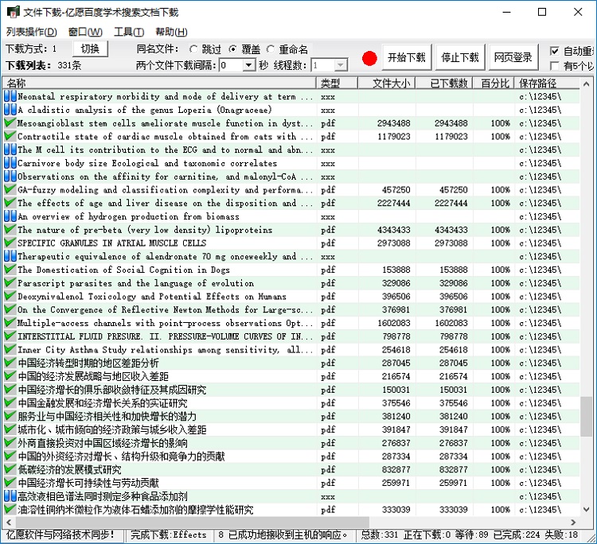Click the pause icon for 高效液相色谱法 row

(10, 496)
